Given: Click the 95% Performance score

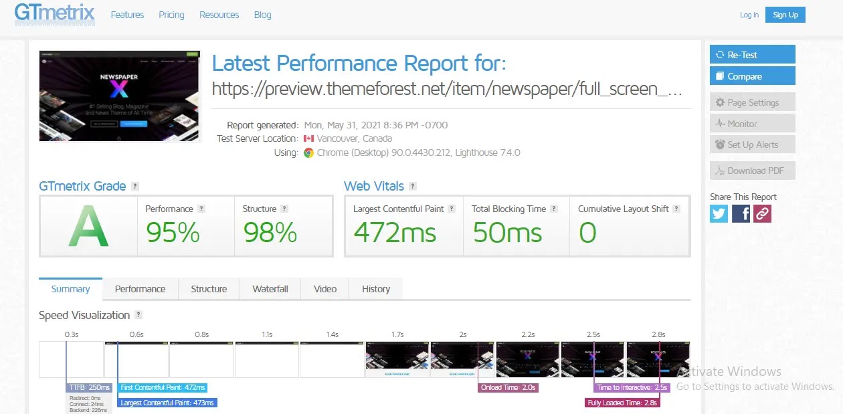Looking at the screenshot, I should point(173,233).
